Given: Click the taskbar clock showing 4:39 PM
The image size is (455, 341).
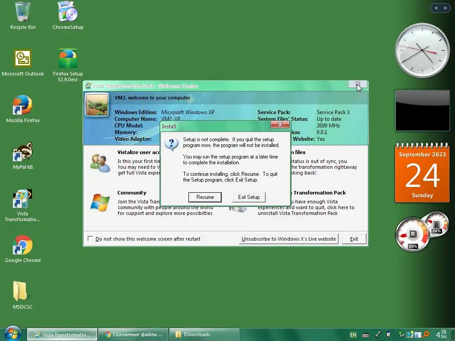Looking at the screenshot, I should pyautogui.click(x=441, y=334).
